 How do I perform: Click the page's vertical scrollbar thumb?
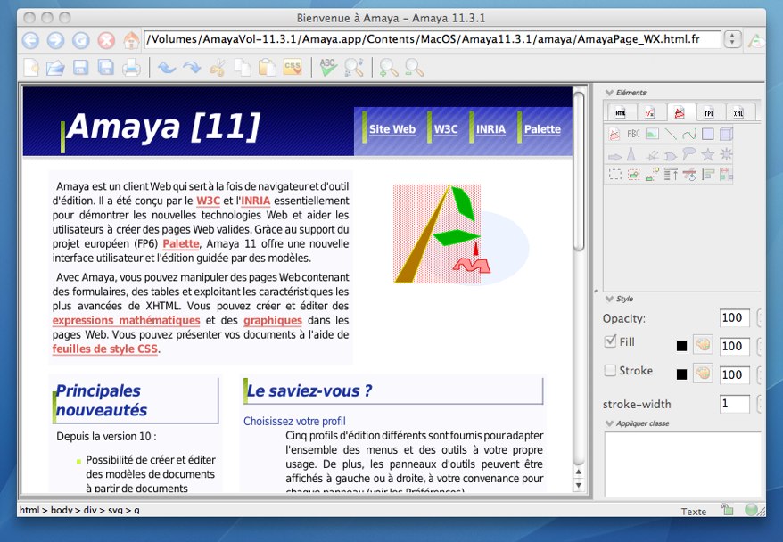(x=579, y=170)
